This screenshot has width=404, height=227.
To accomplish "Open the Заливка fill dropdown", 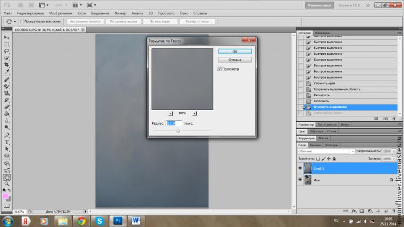I will click(x=395, y=158).
